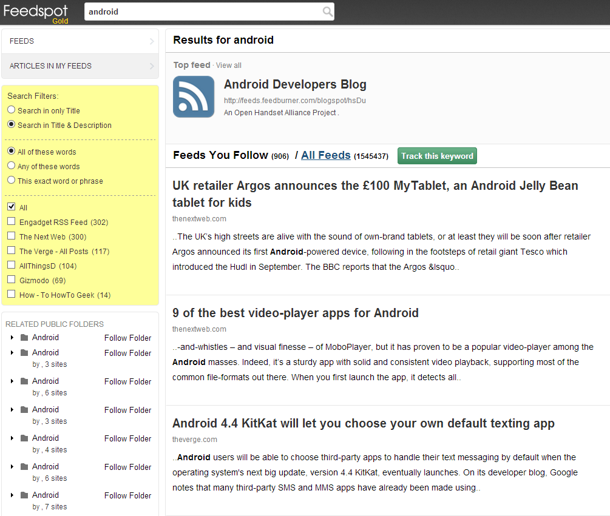The height and width of the screenshot is (516, 610).
Task: Click the FEEDS chevron arrow icon
Action: [x=152, y=41]
